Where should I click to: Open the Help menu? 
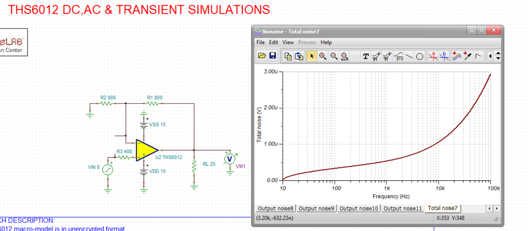pyautogui.click(x=326, y=43)
